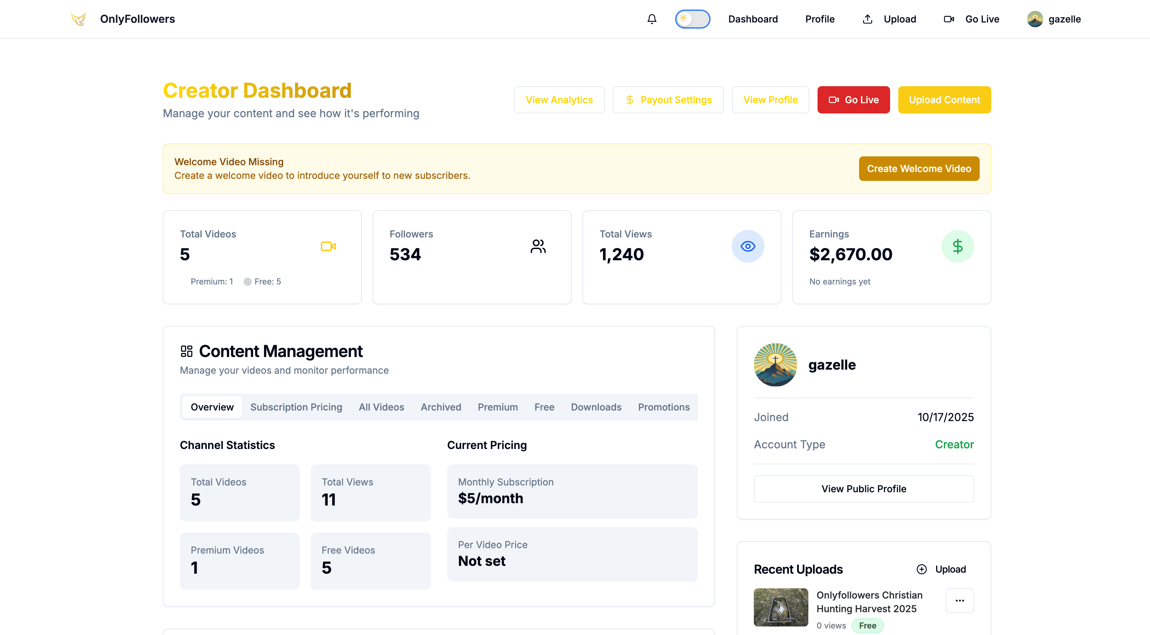The height and width of the screenshot is (635, 1150).
Task: Click the followers people icon
Action: point(538,246)
